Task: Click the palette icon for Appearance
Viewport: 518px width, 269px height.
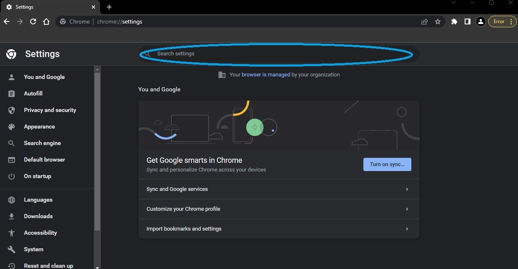Action: tap(12, 126)
